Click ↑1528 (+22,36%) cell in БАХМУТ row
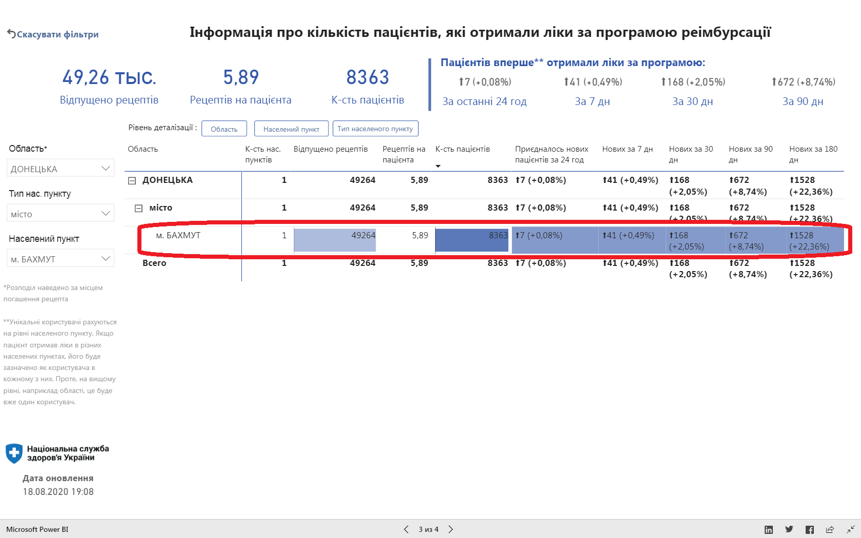This screenshot has width=861, height=538. coord(815,241)
